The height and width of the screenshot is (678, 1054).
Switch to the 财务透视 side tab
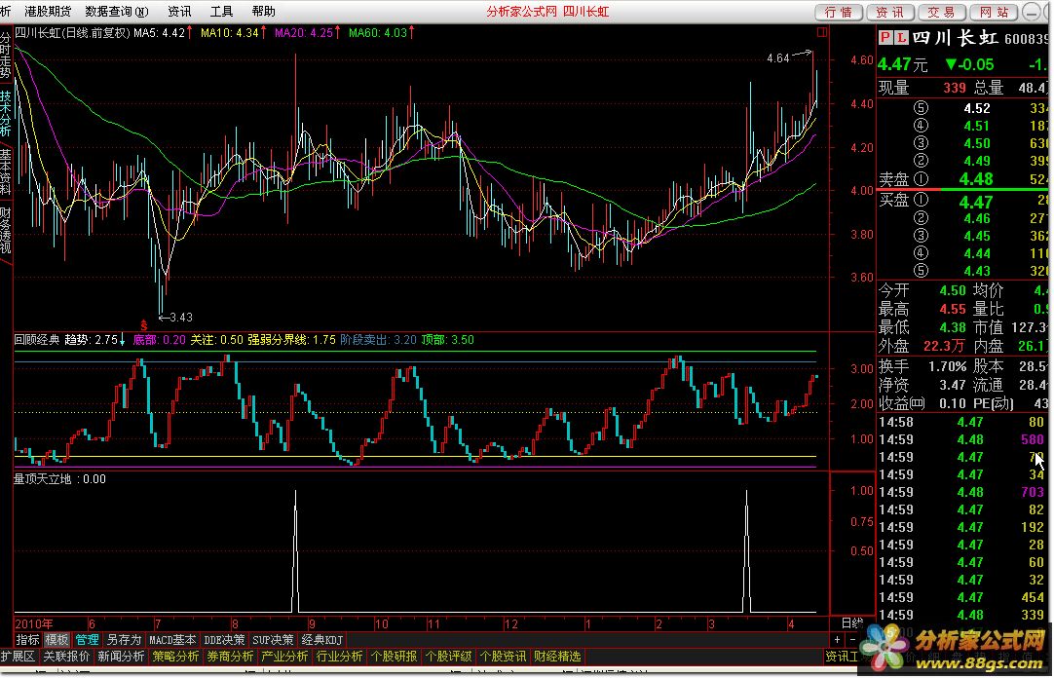tap(6, 230)
